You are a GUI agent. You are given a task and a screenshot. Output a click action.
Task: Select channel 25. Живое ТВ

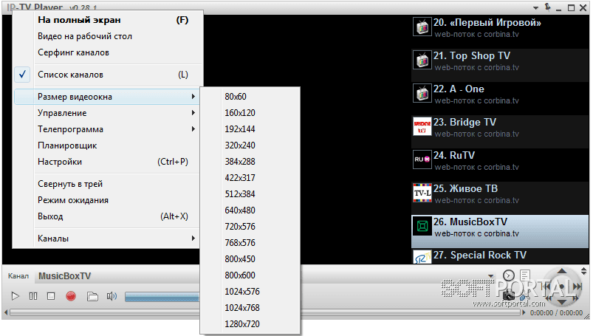(500, 198)
